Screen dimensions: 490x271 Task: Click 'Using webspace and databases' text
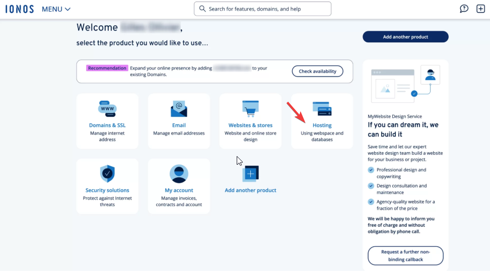click(x=322, y=137)
